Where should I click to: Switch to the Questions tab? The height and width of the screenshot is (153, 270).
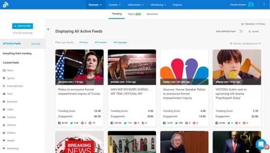tap(152, 14)
